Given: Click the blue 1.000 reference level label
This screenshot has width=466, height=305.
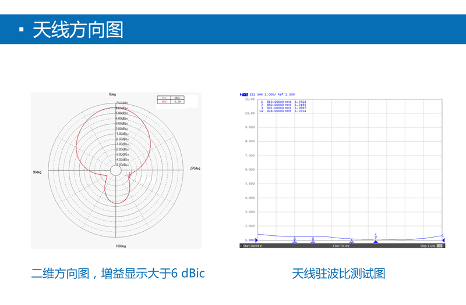Looking at the screenshot, I should coord(250,240).
